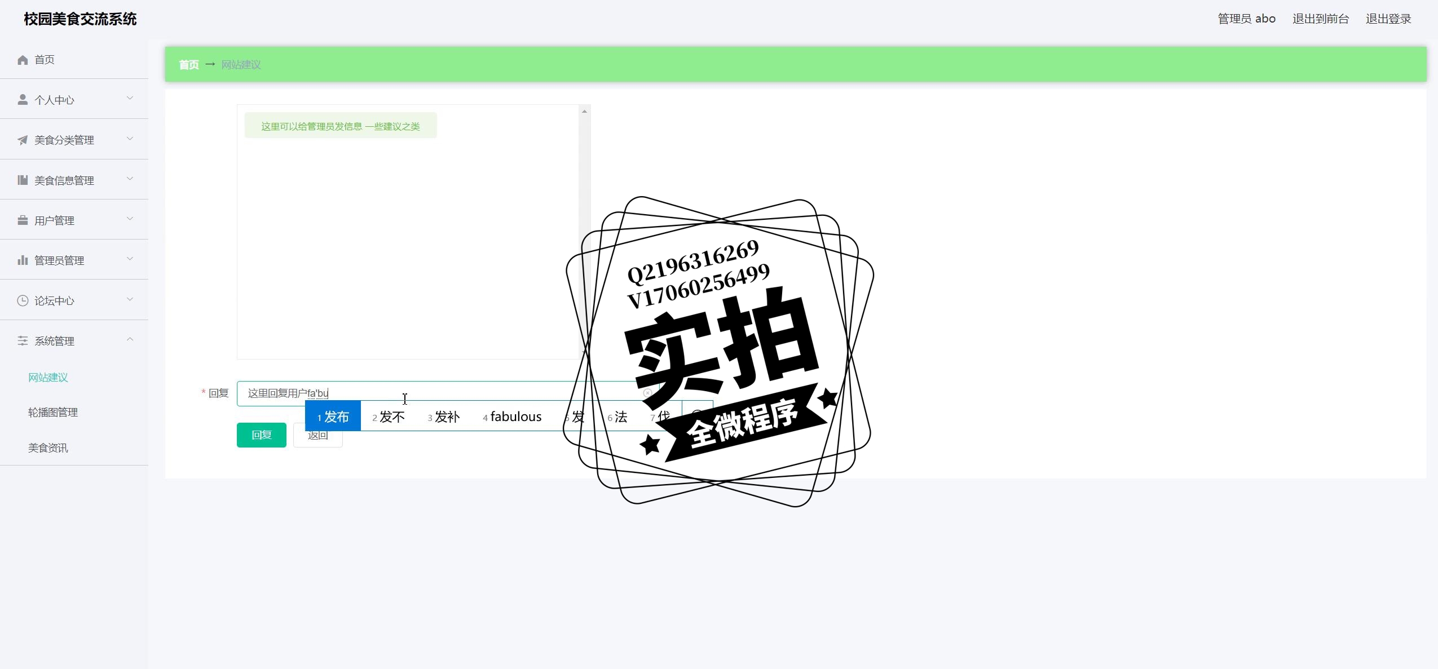Viewport: 1438px width, 669px height.
Task: Click the bar chart icon for 管理员管理
Action: pos(23,260)
